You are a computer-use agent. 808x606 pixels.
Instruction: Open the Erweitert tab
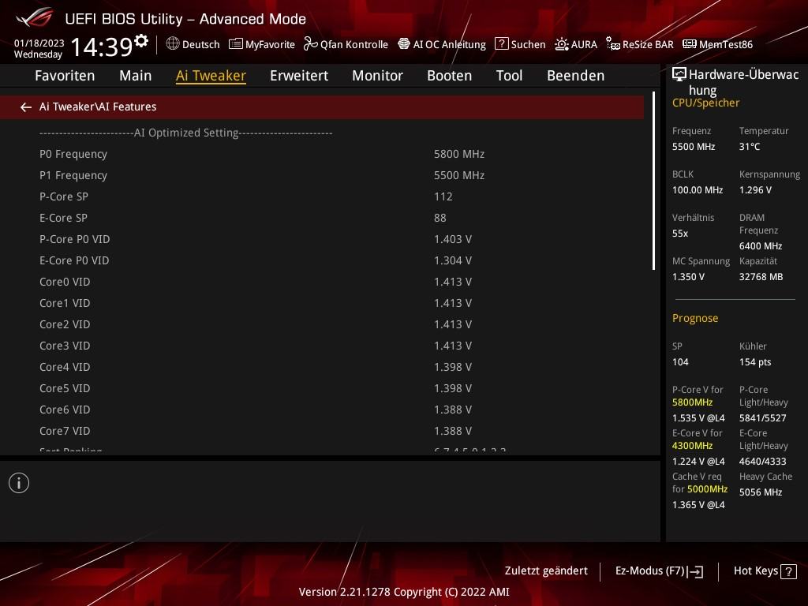299,75
